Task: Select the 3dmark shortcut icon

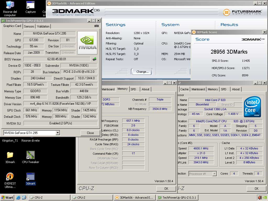Action: pos(31,179)
